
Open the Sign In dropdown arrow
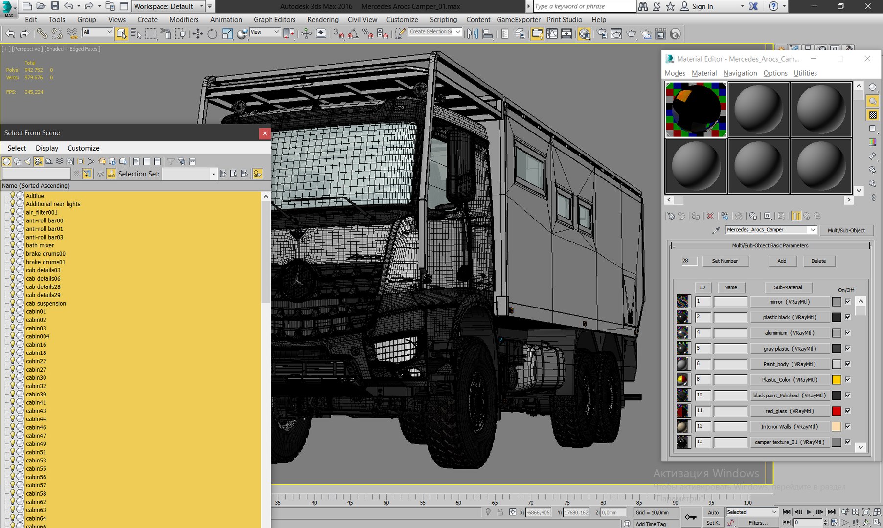pos(742,6)
